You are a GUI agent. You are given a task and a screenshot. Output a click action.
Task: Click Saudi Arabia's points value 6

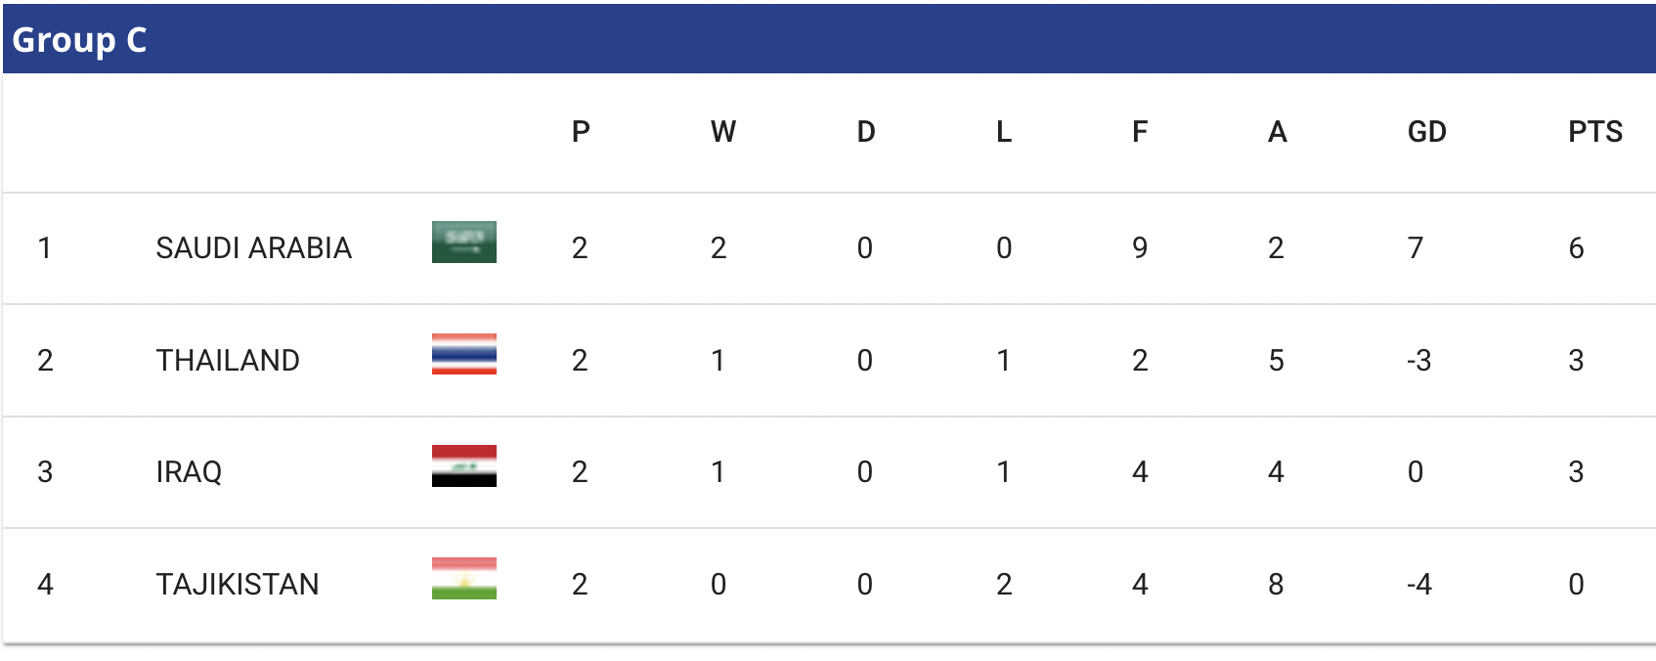click(1576, 248)
